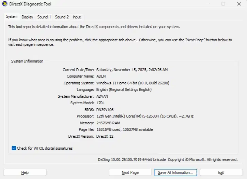Screen dimensions: 247x179
Task: Open the Display tab
Action: click(27, 17)
